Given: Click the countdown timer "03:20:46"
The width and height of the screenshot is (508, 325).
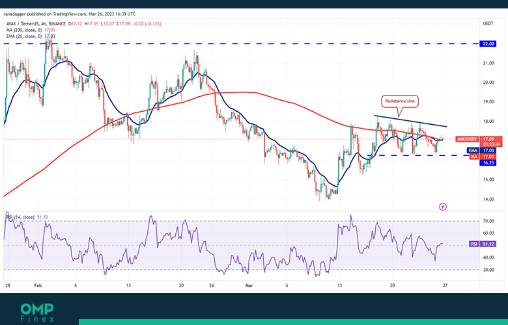Looking at the screenshot, I should click(x=491, y=144).
